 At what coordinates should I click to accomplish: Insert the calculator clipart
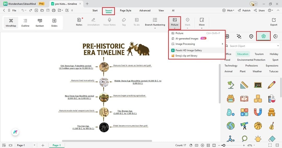(x=244, y=112)
